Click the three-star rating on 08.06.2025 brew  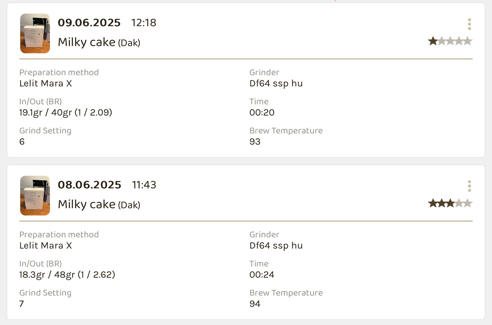click(450, 203)
